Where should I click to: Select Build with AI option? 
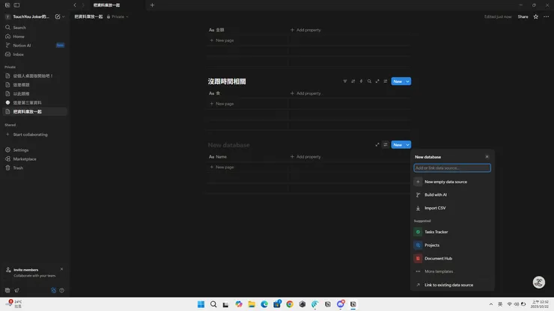(x=452, y=195)
